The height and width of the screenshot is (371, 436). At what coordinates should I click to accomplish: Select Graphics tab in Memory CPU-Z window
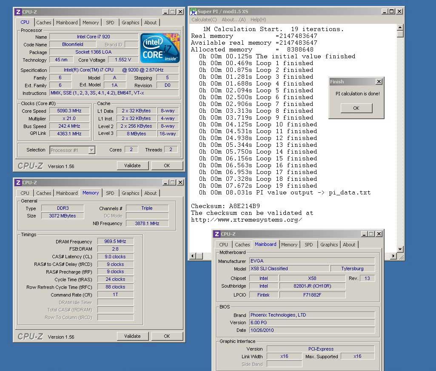[x=131, y=193]
